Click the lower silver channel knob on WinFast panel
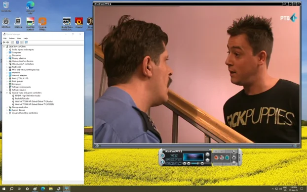The width and height of the screenshot is (307, 192). coord(207,160)
